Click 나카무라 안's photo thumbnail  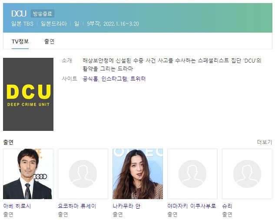(138, 174)
